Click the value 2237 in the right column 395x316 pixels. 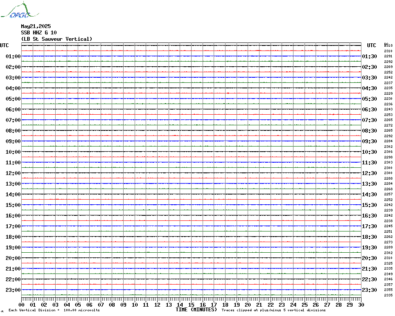388,83
